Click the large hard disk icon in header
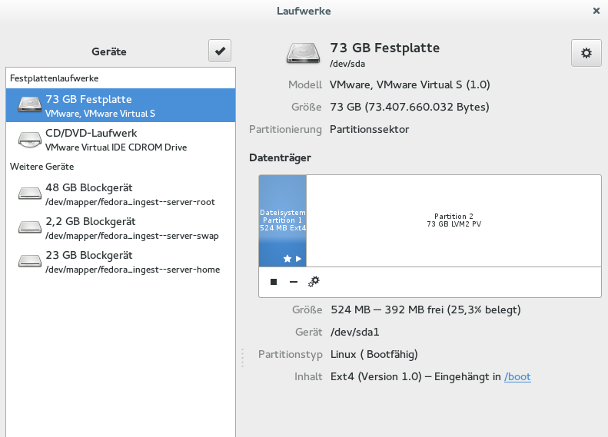 tap(305, 53)
